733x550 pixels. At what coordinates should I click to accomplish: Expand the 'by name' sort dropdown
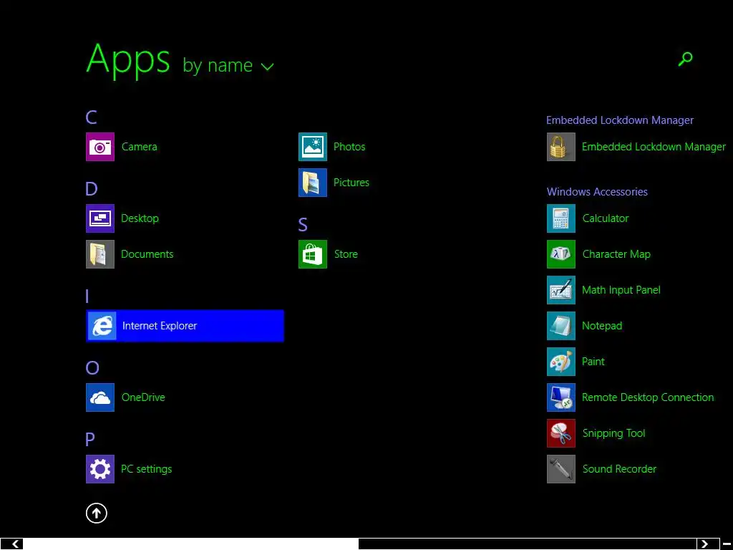tap(228, 65)
